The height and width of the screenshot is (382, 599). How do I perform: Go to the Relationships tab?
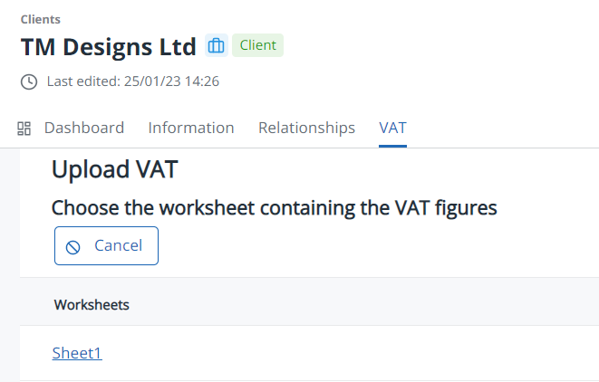306,128
